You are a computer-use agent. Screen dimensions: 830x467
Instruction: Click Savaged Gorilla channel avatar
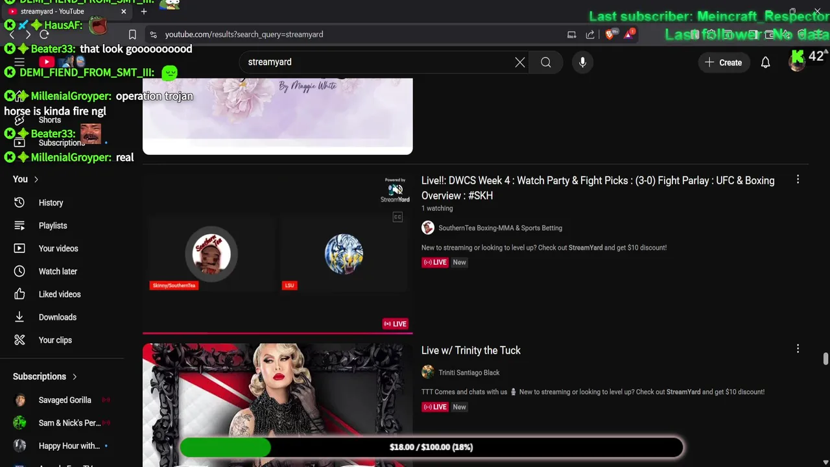20,400
